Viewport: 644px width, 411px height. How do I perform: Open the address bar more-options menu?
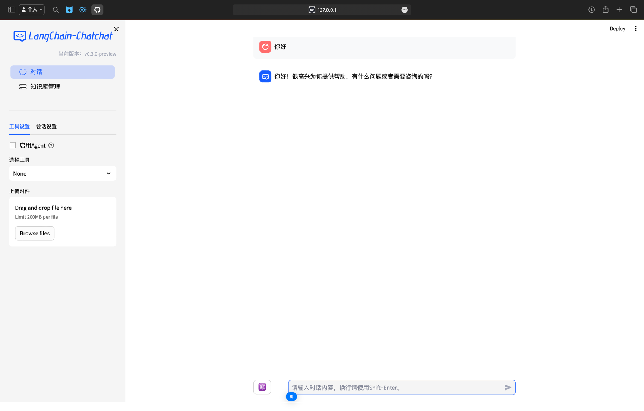coord(404,10)
